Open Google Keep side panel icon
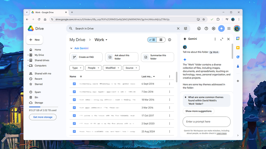266x149 pixels. tap(238, 48)
